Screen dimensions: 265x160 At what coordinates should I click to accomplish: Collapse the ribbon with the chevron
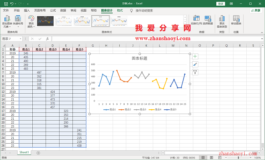[262, 32]
